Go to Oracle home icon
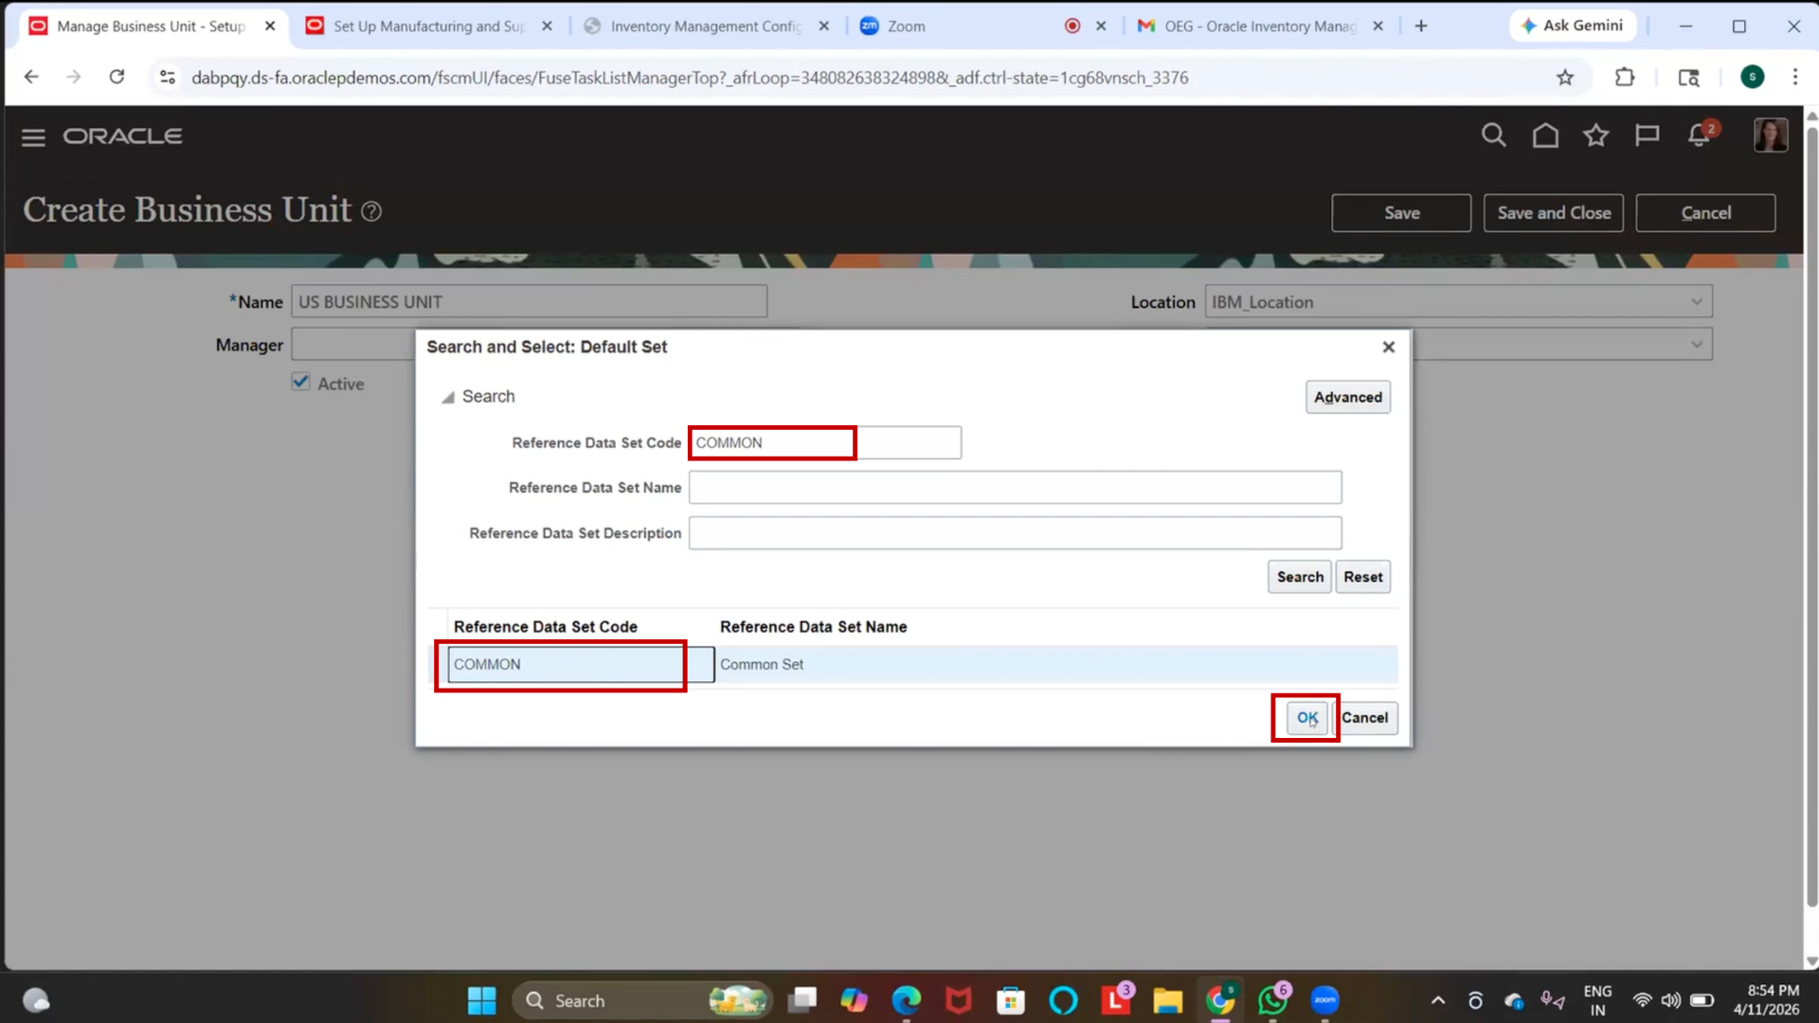The height and width of the screenshot is (1023, 1819). tap(1545, 135)
